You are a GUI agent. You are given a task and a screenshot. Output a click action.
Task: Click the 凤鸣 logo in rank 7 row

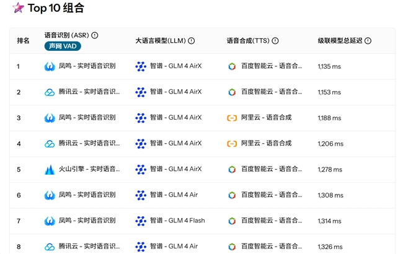[50, 221]
